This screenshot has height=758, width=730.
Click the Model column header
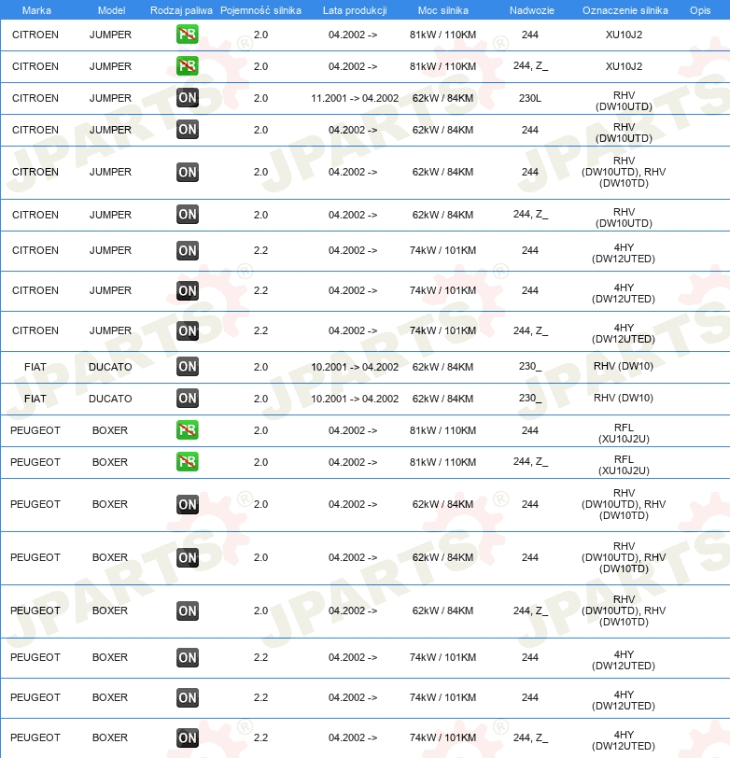111,10
